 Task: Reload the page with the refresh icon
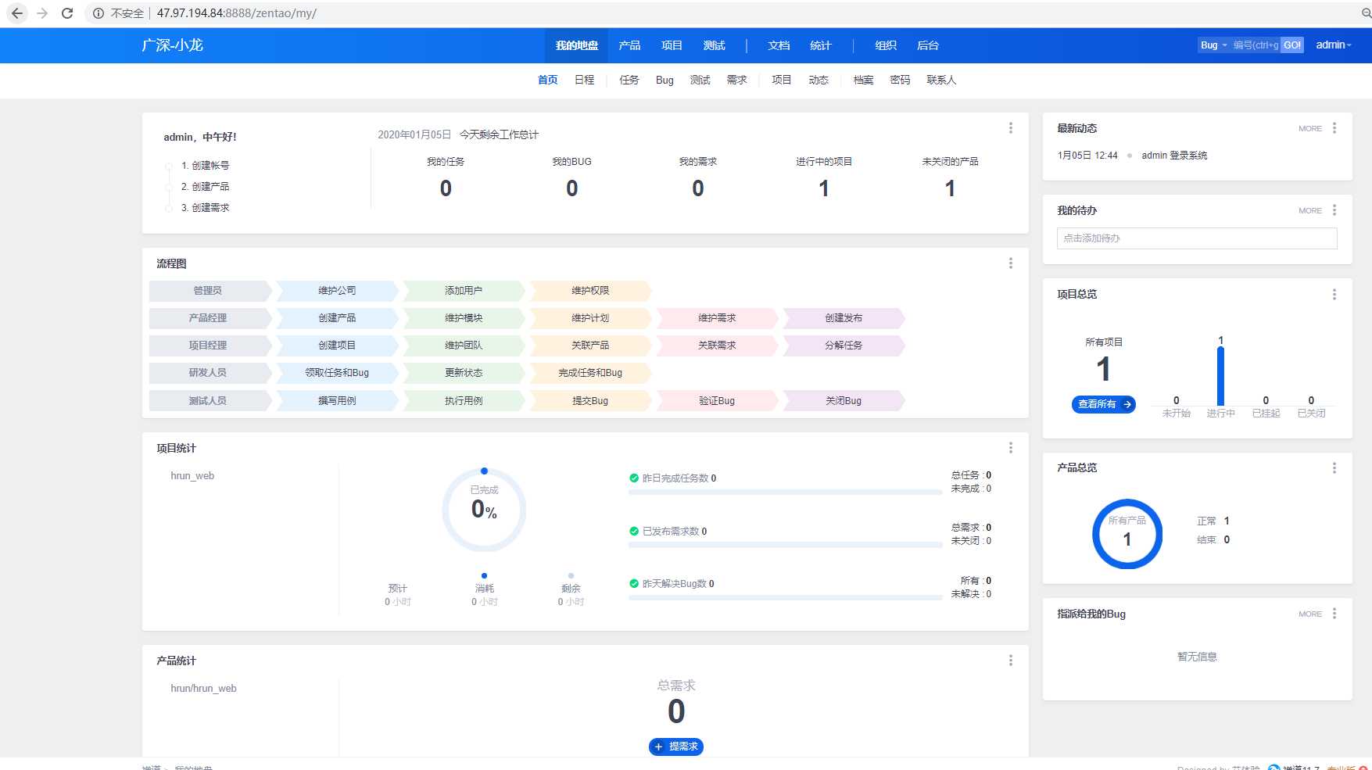coord(67,13)
